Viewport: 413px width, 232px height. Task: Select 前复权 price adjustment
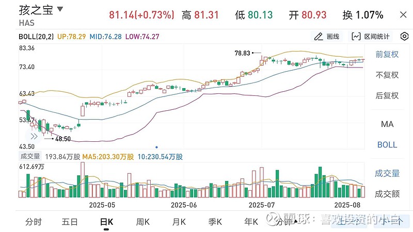coord(387,54)
